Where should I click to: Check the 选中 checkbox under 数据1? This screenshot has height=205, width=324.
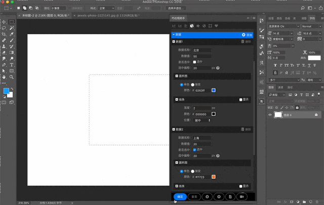tap(195, 62)
